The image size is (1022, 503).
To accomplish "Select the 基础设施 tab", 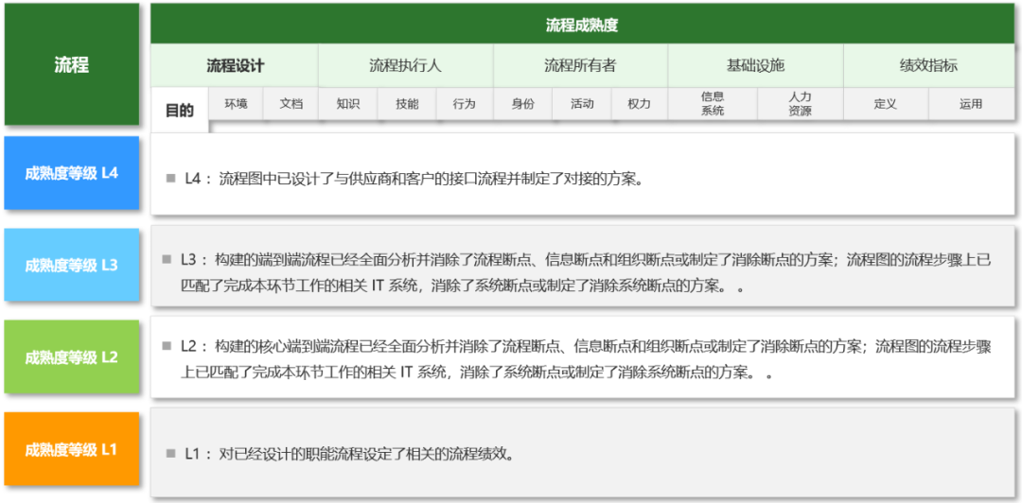I will [755, 66].
